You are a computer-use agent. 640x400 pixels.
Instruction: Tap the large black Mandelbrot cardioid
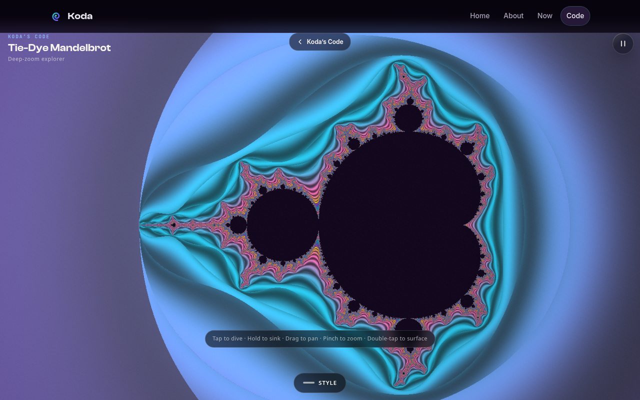click(x=400, y=225)
